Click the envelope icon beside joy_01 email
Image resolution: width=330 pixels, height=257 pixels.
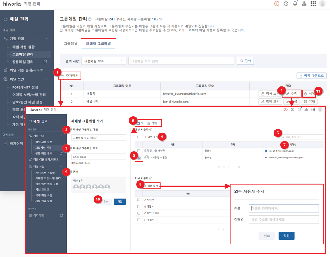pos(265,151)
